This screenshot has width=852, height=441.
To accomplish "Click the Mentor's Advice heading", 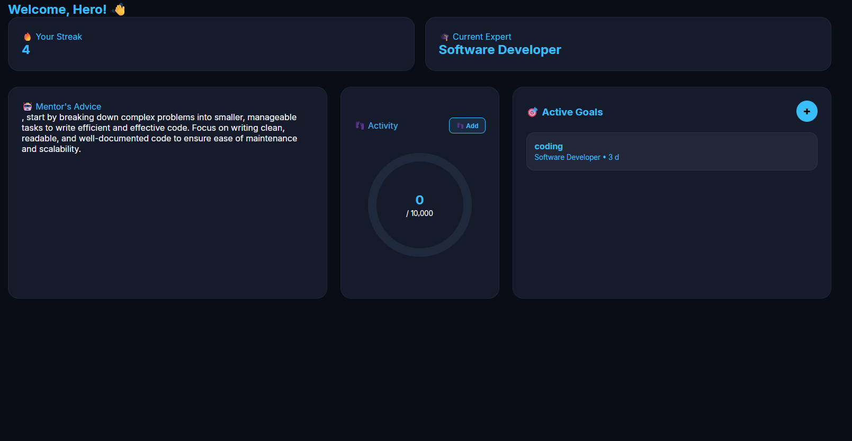I will tap(68, 106).
